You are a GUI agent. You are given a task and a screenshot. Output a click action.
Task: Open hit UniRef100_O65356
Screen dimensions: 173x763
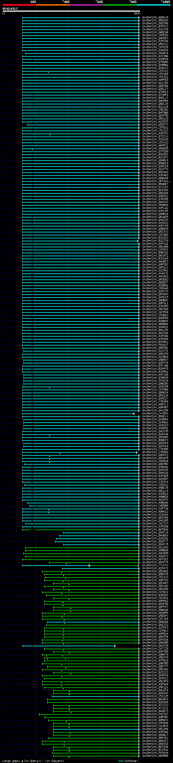pos(155,23)
